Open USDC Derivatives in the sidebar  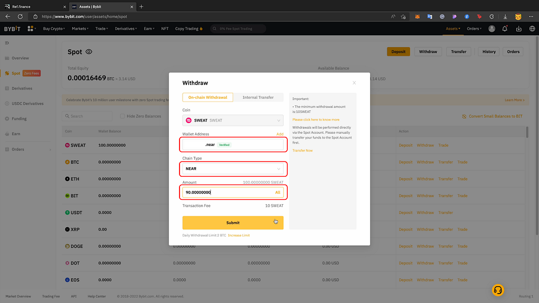[27, 104]
